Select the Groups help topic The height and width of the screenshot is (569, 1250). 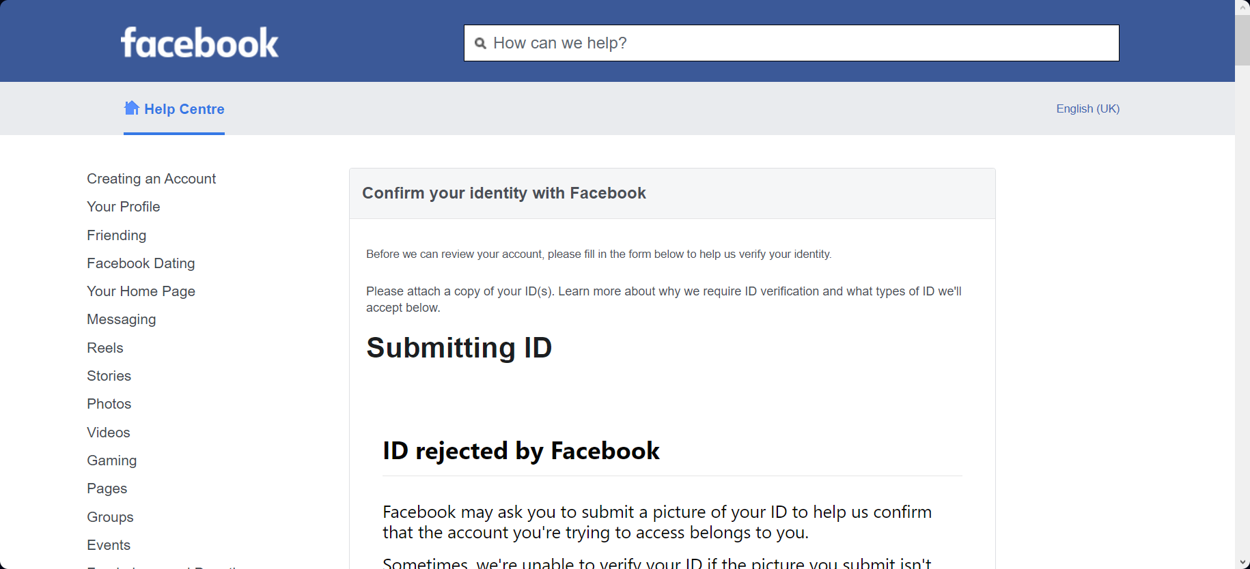(x=110, y=517)
